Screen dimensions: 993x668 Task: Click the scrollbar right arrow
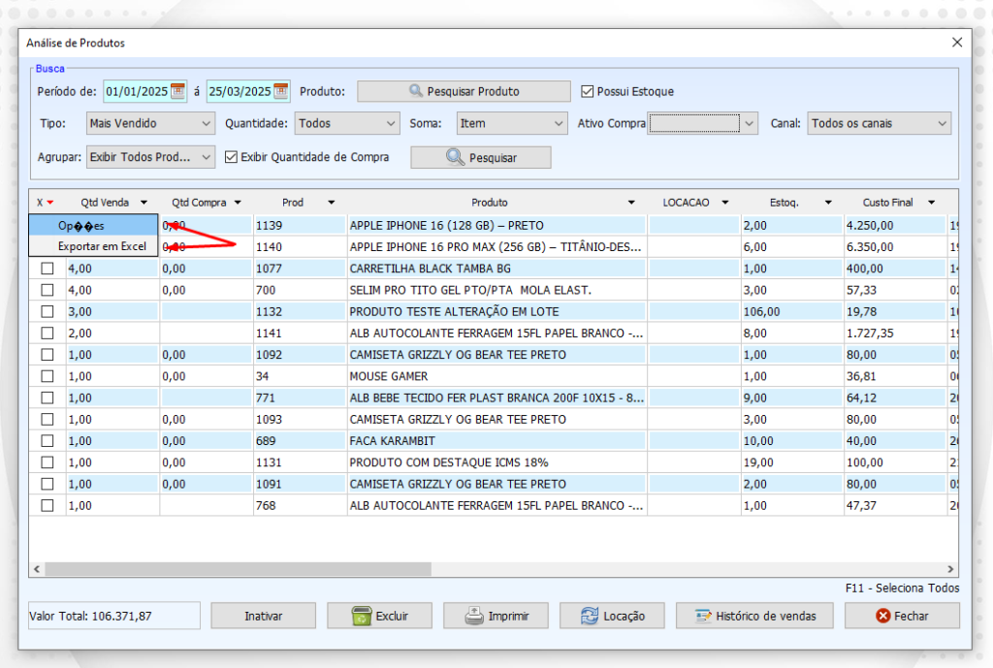pos(950,569)
